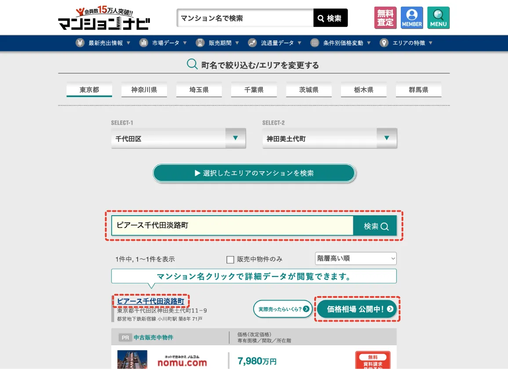Click the map pin icon beside エリアの特徴
Image resolution: width=508 pixels, height=369 pixels.
(x=384, y=43)
